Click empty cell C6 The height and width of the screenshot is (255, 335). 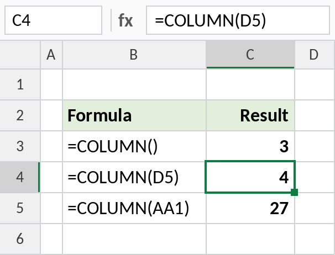click(250, 239)
